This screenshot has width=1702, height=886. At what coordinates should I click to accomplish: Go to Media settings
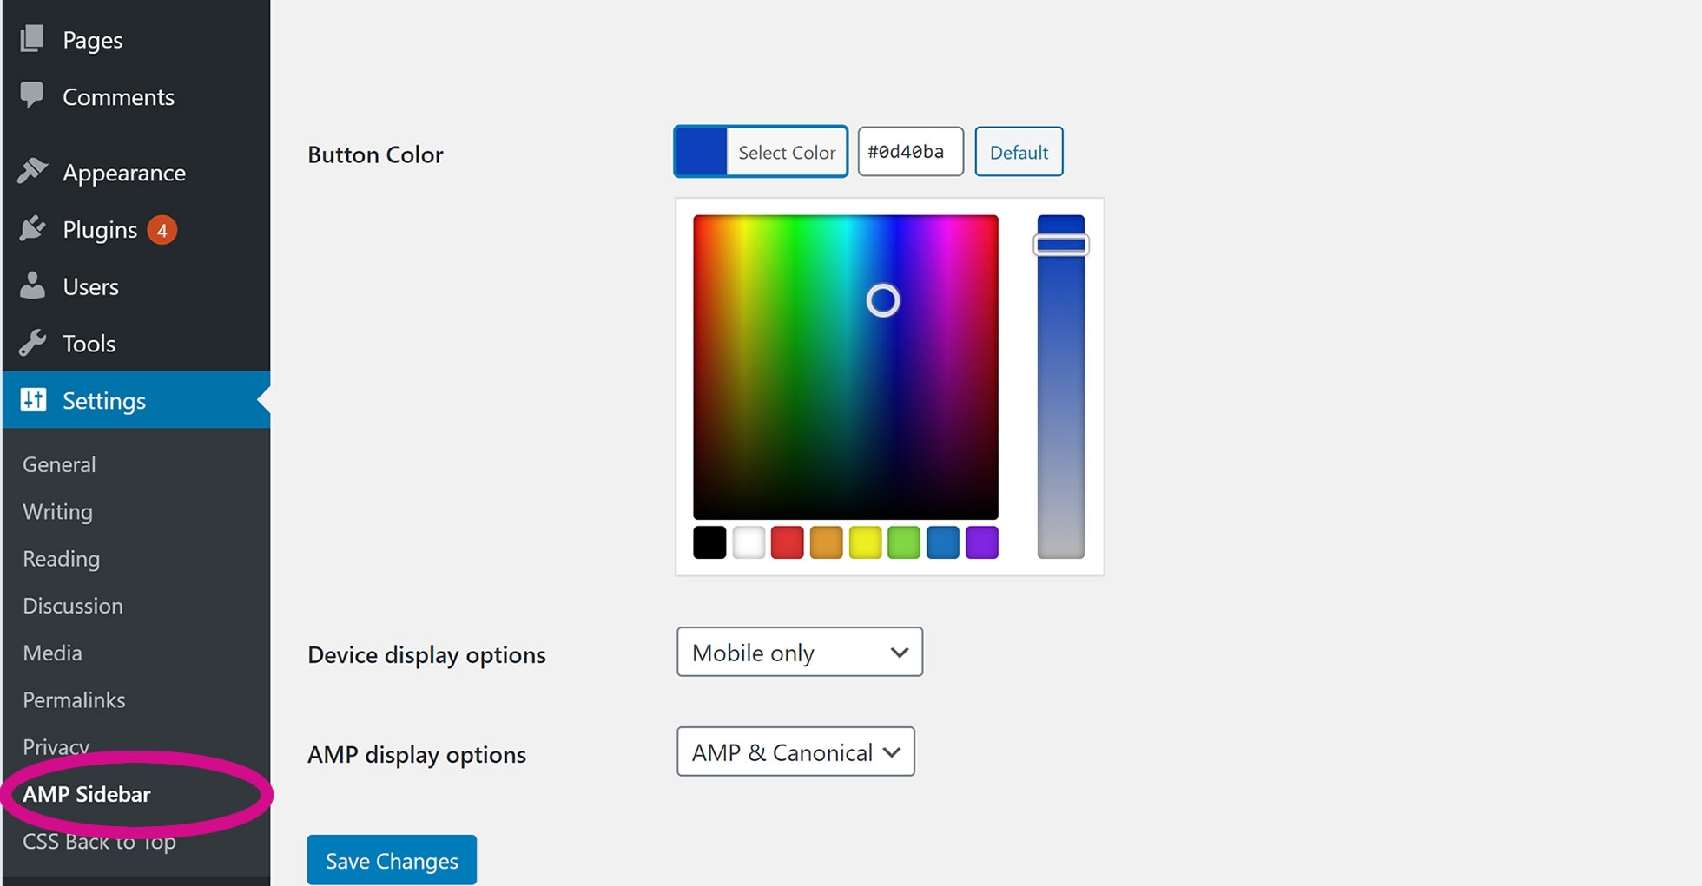click(52, 653)
